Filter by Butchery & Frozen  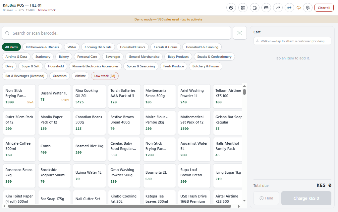(206, 66)
